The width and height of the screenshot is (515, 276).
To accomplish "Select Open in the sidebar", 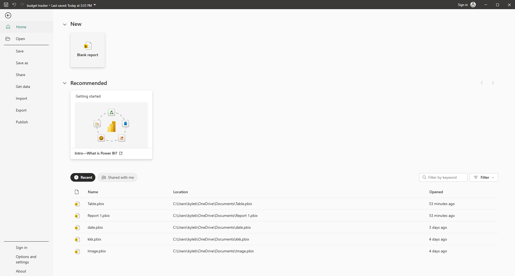I will coord(27,39).
